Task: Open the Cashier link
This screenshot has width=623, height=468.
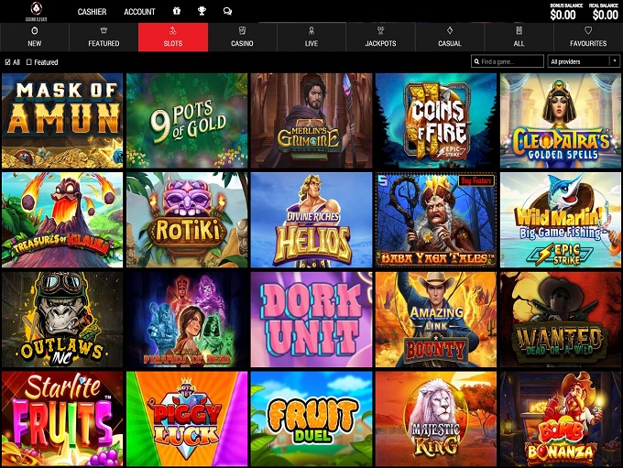Action: tap(92, 12)
